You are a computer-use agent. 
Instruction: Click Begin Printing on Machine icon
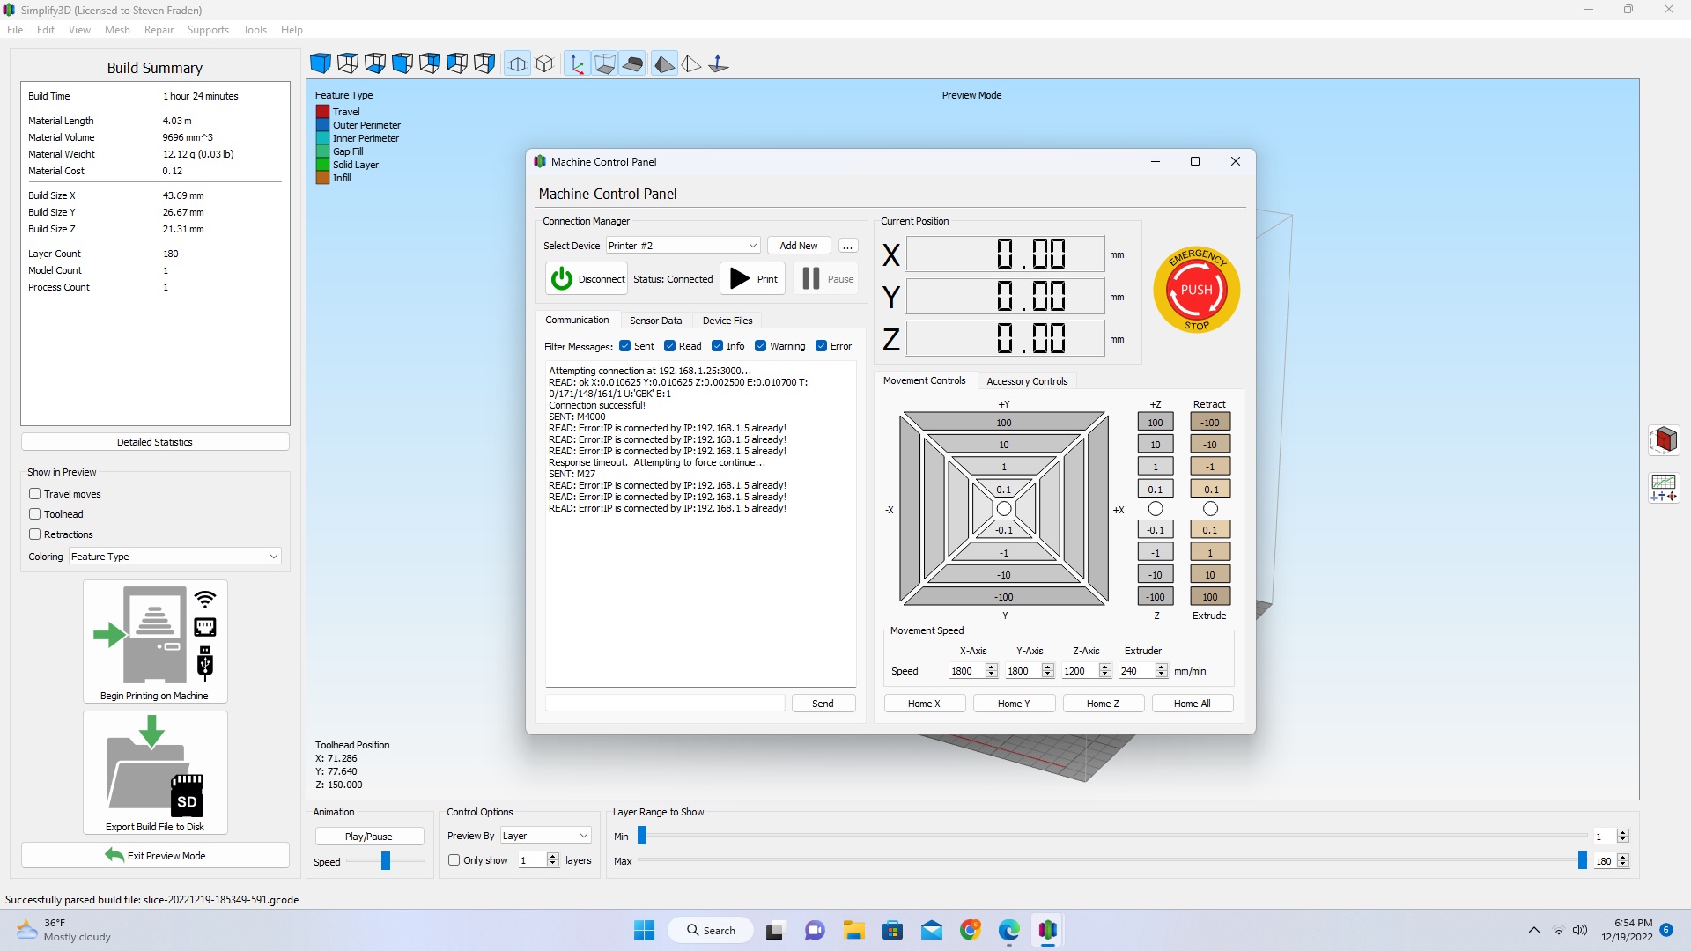coord(155,641)
